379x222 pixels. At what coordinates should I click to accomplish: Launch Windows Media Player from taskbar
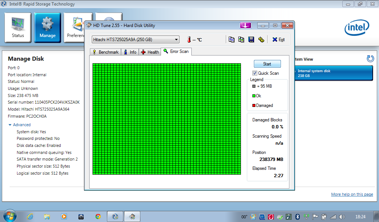pos(64,217)
